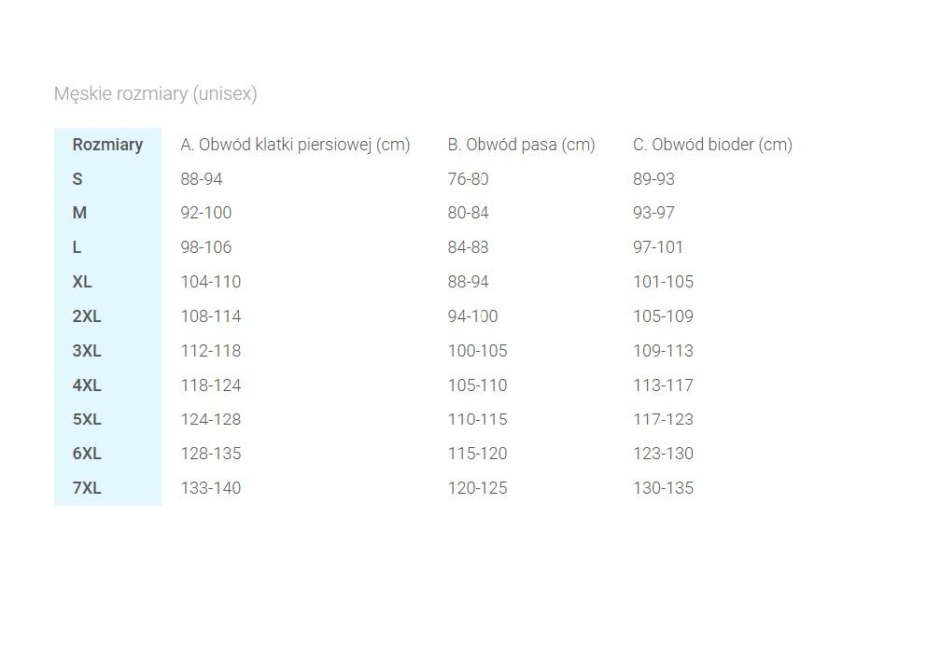Select the 4XL size label
Image resolution: width=927 pixels, height=672 pixels.
coord(87,385)
